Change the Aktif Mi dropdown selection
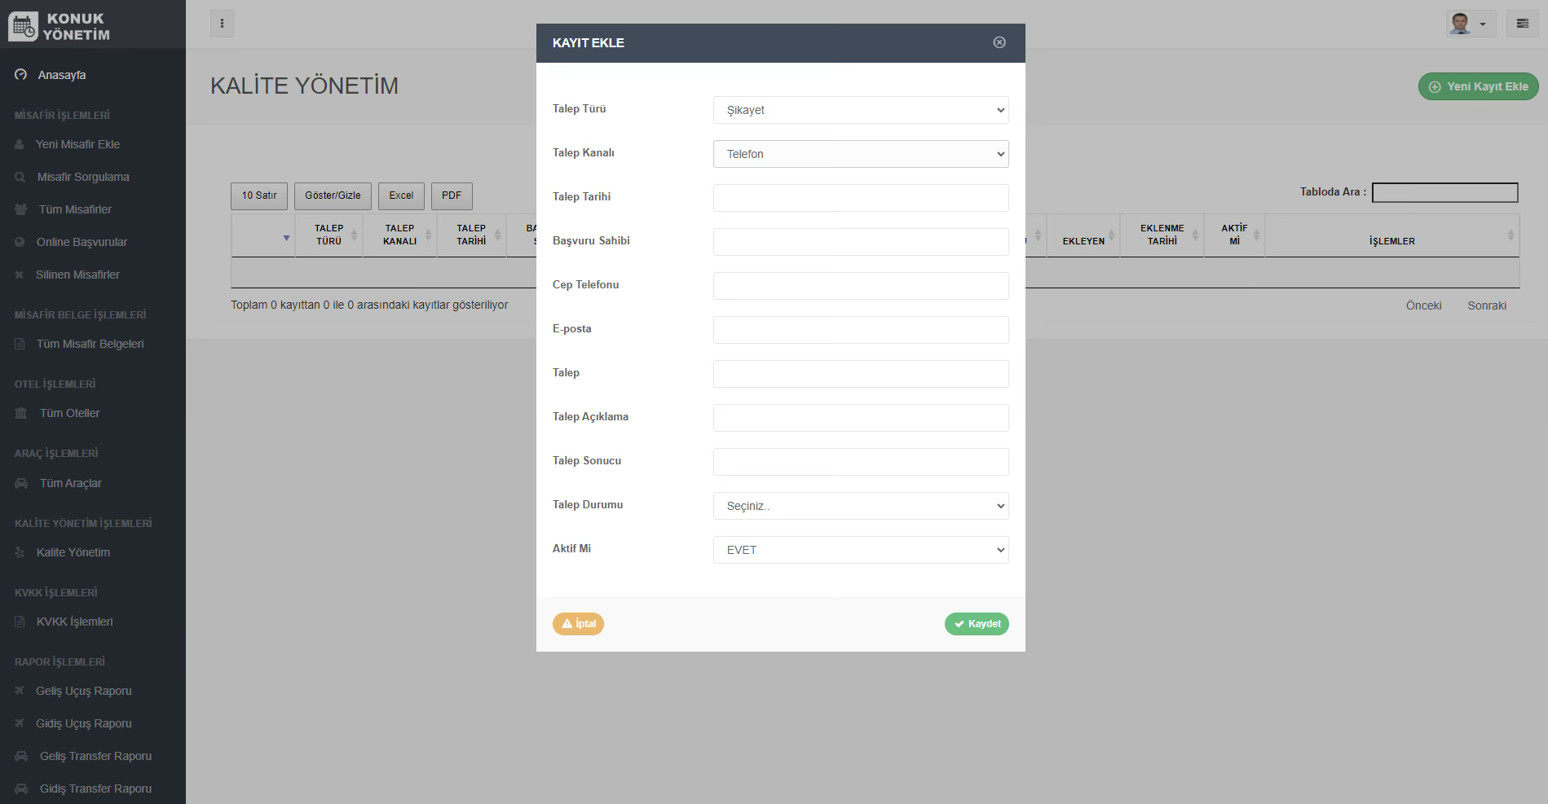Image resolution: width=1548 pixels, height=804 pixels. point(860,550)
